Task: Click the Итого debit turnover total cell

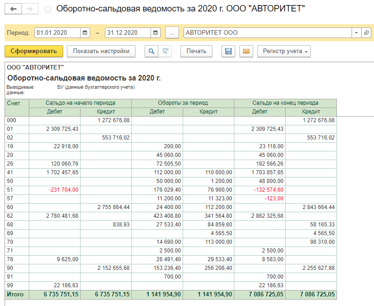Action: pyautogui.click(x=157, y=294)
